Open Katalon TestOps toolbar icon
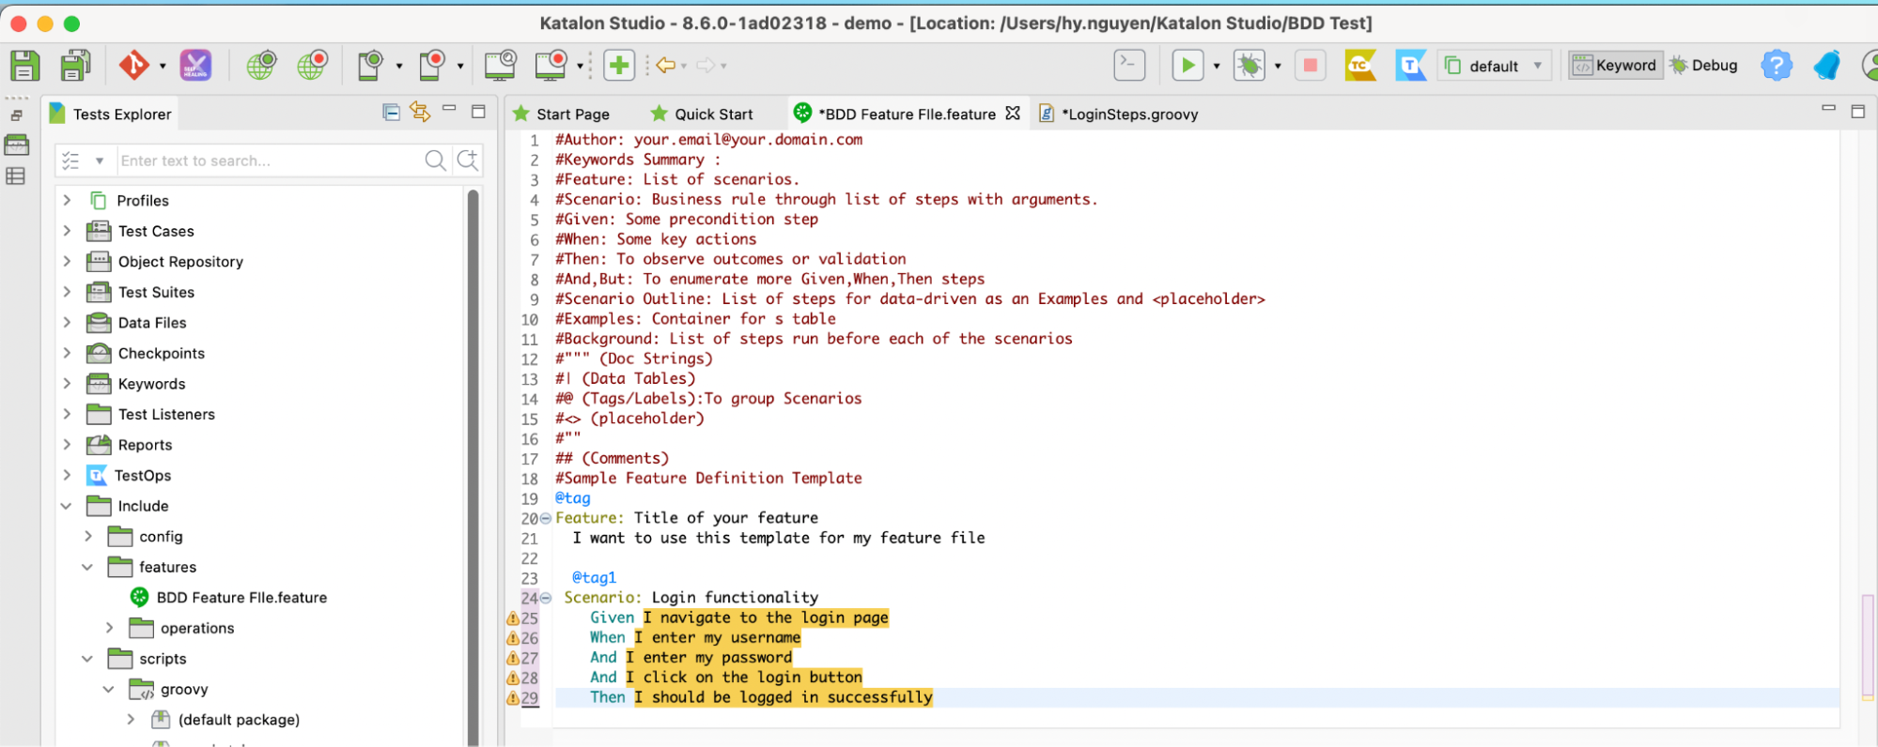This screenshot has width=1878, height=747. pos(1411,65)
